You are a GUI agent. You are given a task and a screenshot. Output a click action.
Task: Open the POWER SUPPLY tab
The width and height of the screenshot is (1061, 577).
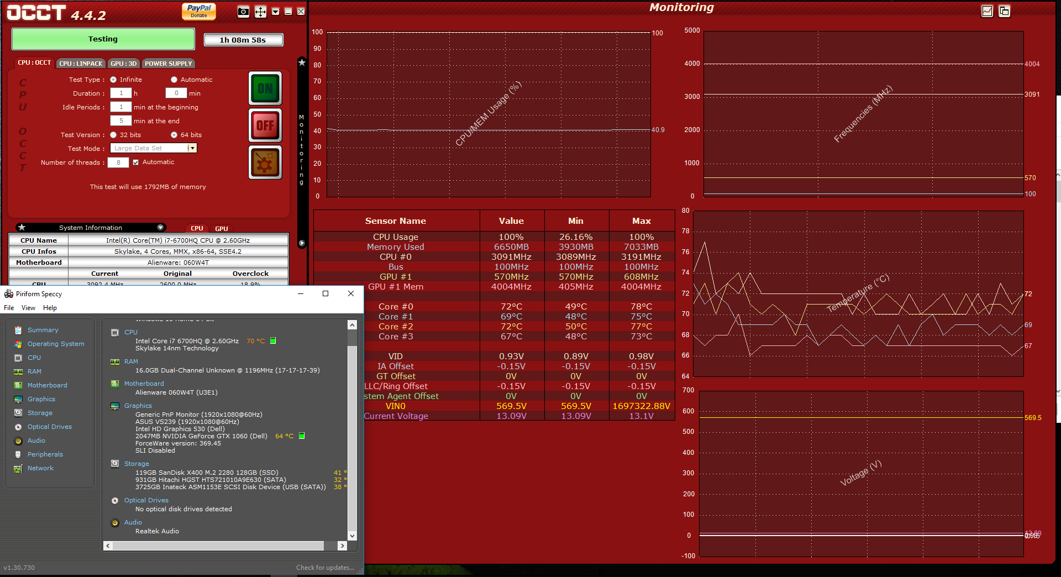[x=169, y=64]
